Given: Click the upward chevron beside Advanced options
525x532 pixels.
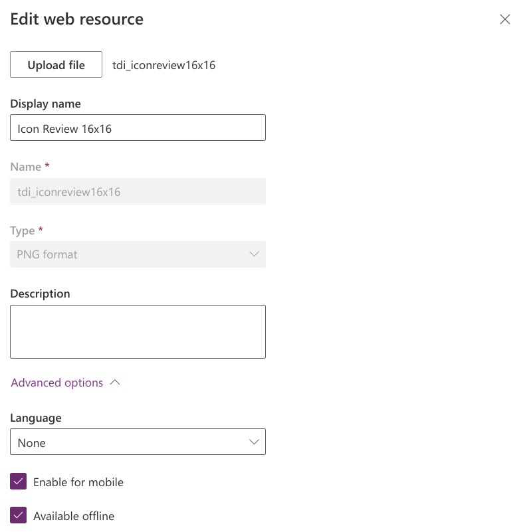Looking at the screenshot, I should (116, 382).
